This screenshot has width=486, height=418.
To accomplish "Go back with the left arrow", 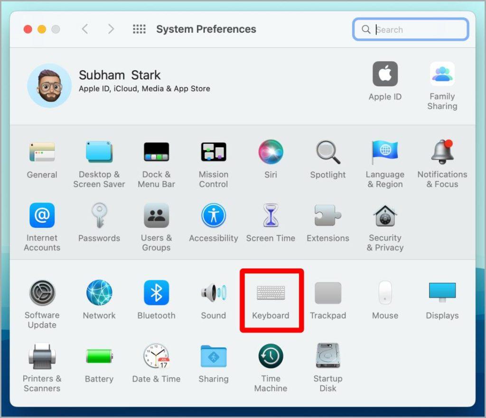I will click(x=85, y=29).
